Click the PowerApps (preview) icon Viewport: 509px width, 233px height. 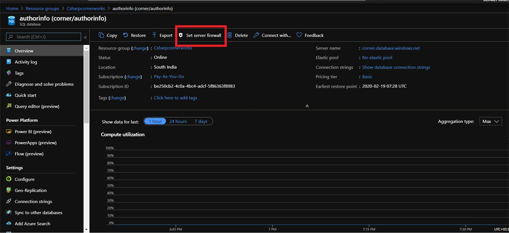9,143
